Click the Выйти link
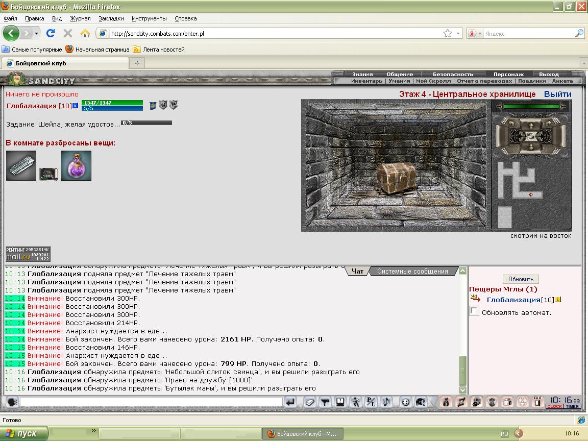This screenshot has width=588, height=441. click(557, 94)
